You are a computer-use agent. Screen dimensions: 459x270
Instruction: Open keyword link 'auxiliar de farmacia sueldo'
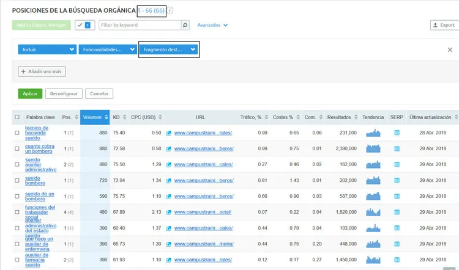pos(37,260)
